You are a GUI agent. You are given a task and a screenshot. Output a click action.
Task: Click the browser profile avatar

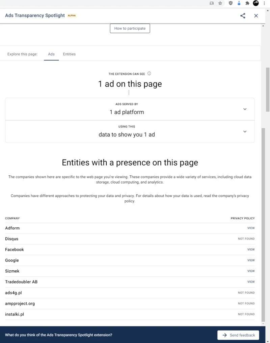tap(255, 3)
